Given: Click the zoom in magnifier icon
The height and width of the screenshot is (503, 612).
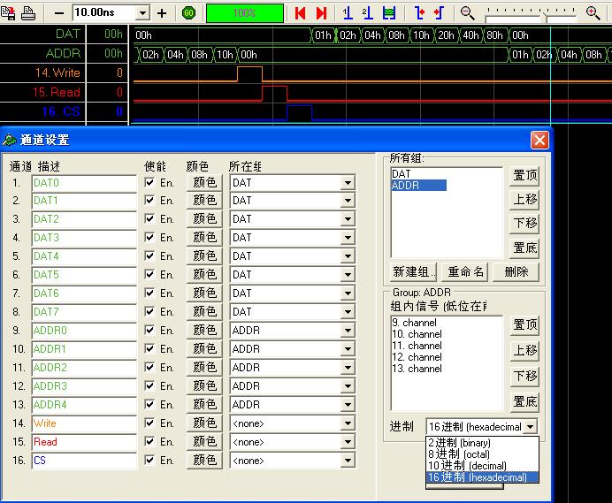Looking at the screenshot, I should 593,13.
